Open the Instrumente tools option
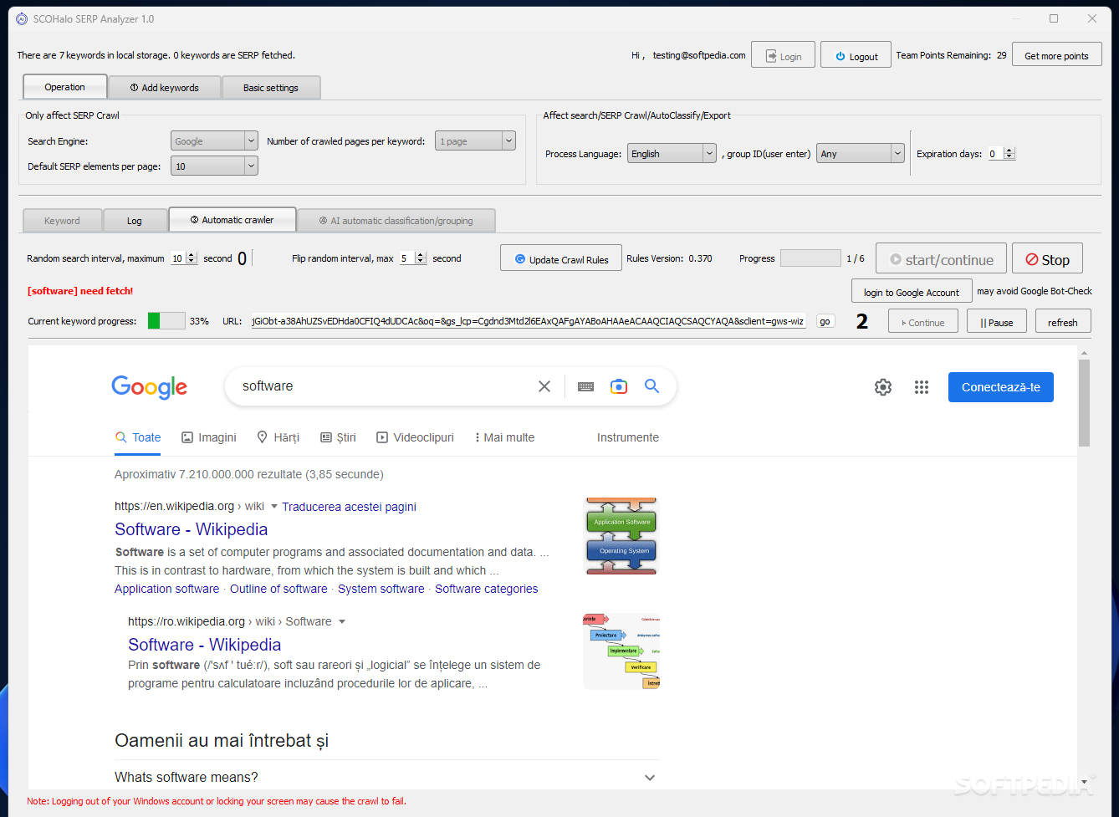This screenshot has width=1119, height=817. [x=628, y=437]
